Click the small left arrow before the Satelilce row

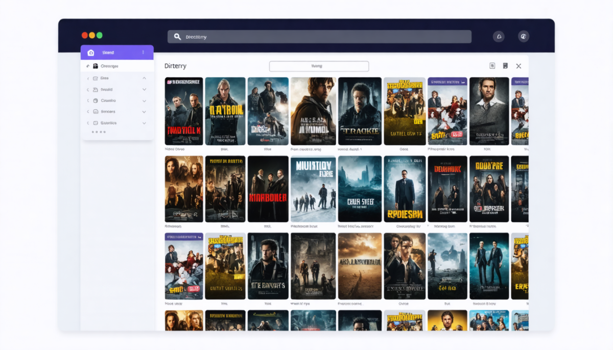(88, 123)
